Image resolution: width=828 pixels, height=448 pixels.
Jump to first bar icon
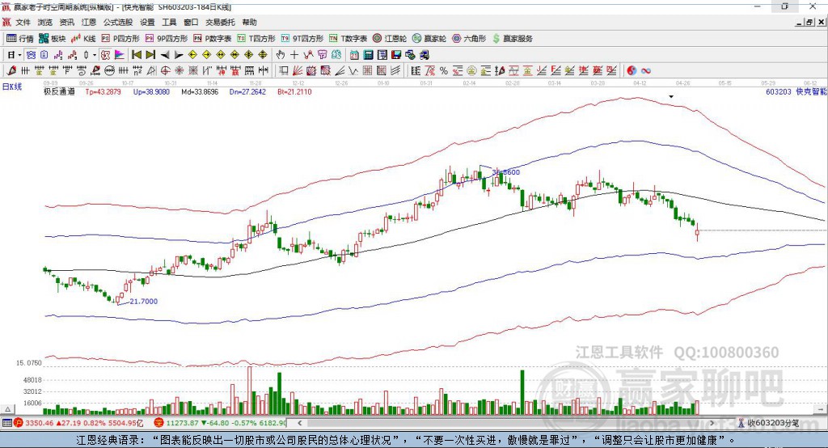pos(136,55)
